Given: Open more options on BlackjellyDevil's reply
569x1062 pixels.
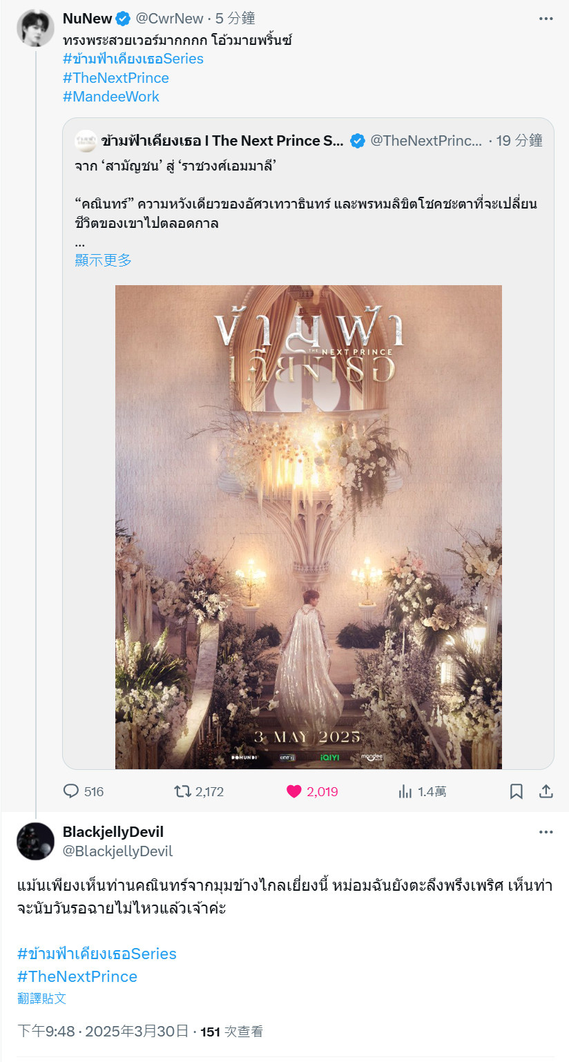Looking at the screenshot, I should tap(546, 832).
